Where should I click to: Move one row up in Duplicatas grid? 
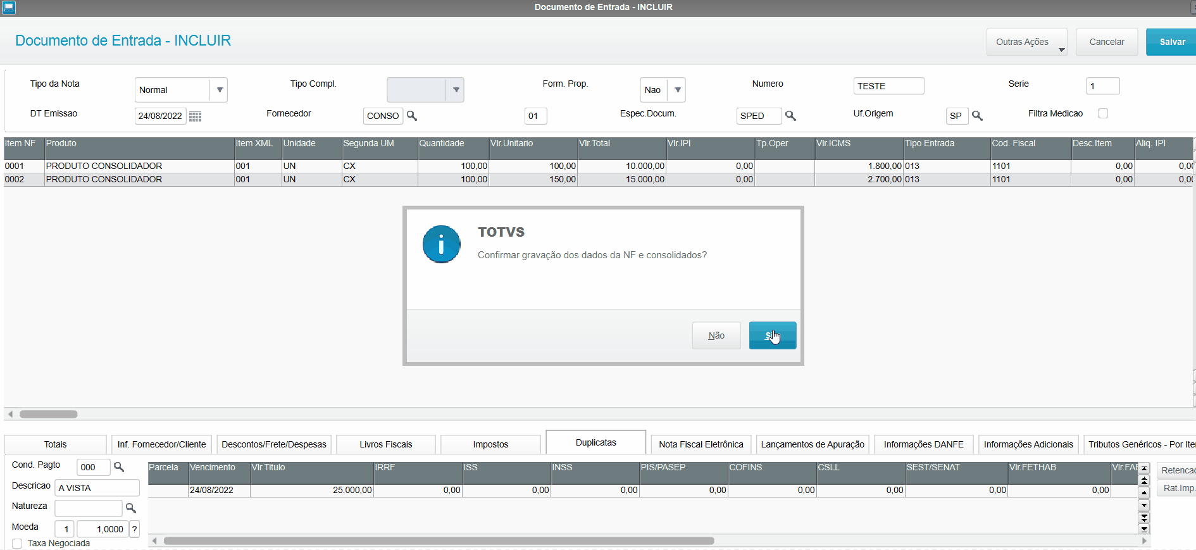[1144, 492]
